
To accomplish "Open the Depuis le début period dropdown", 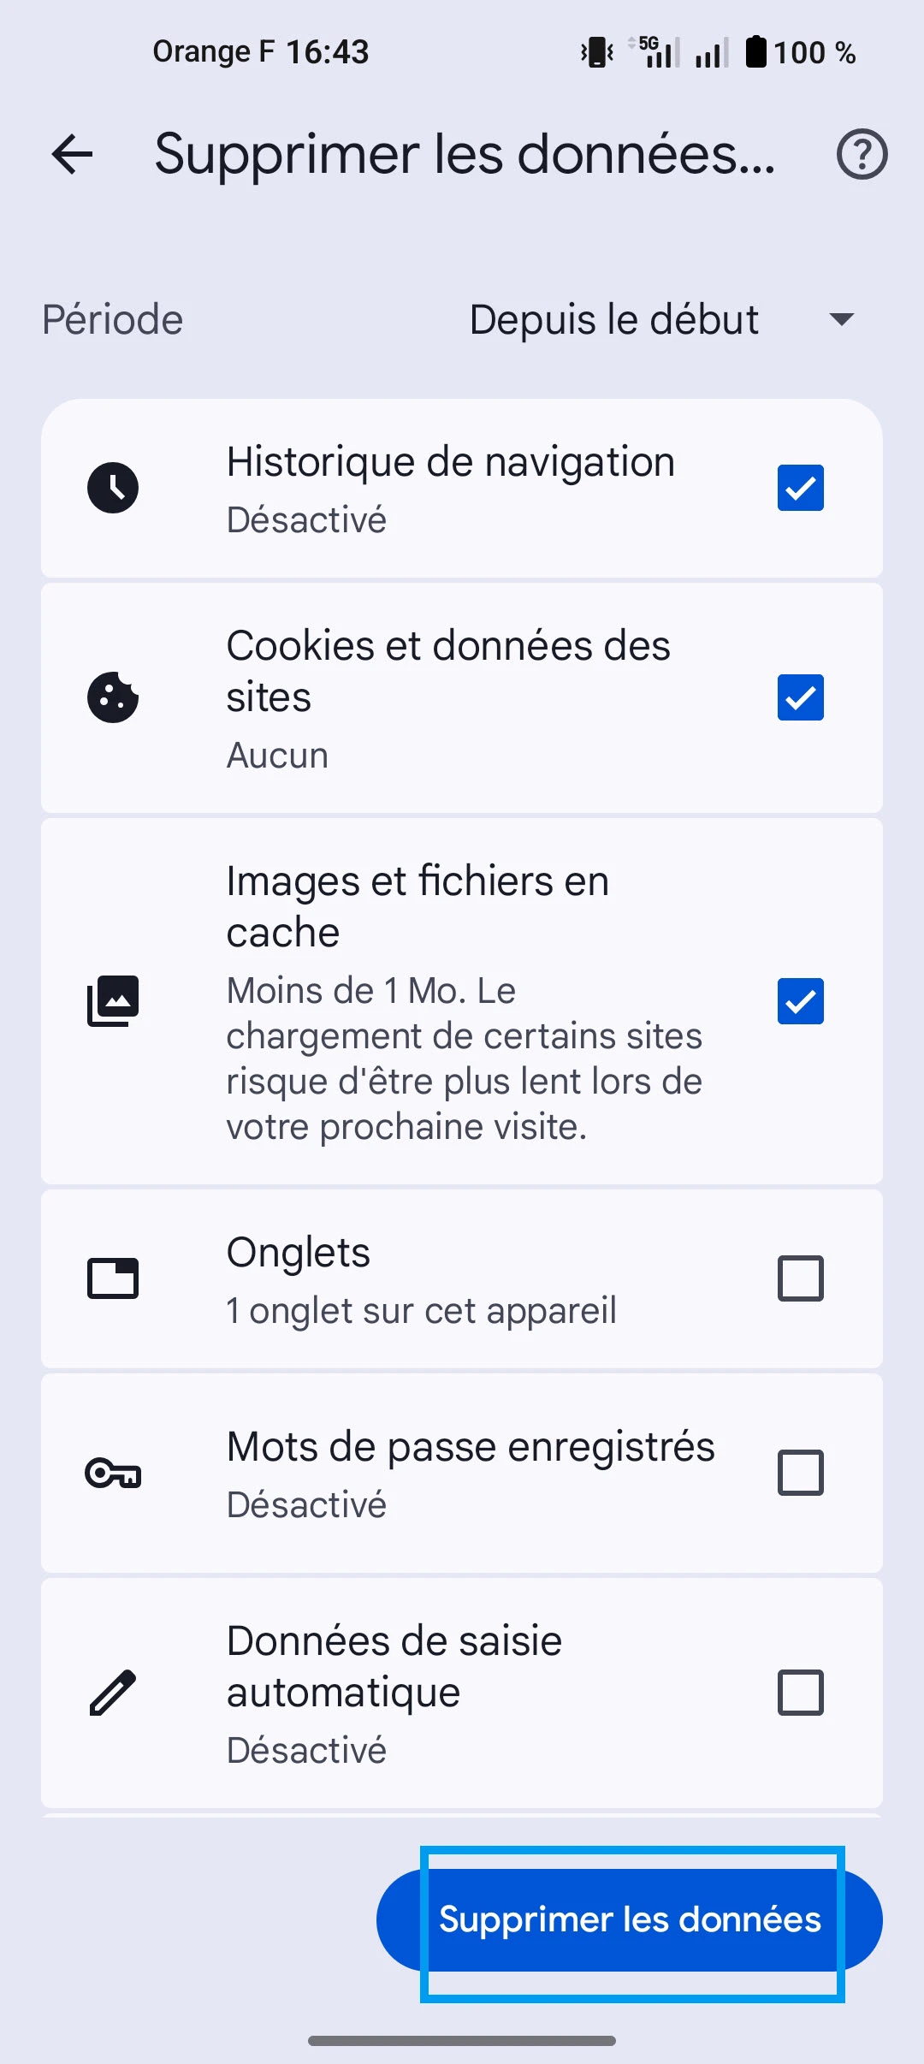I will [x=613, y=320].
